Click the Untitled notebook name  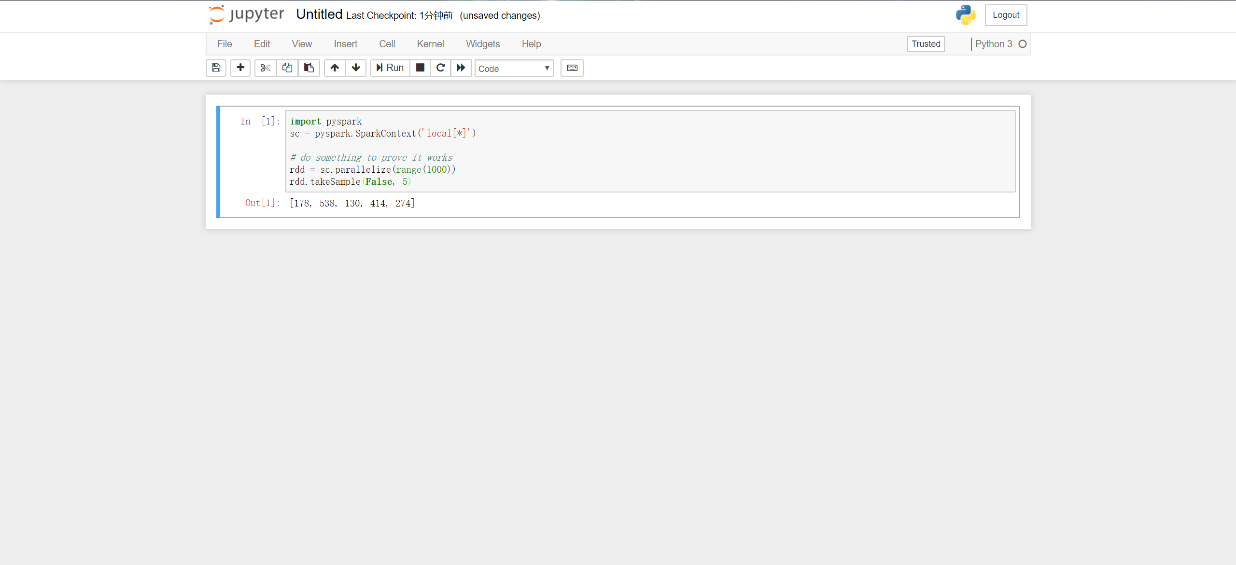point(319,14)
